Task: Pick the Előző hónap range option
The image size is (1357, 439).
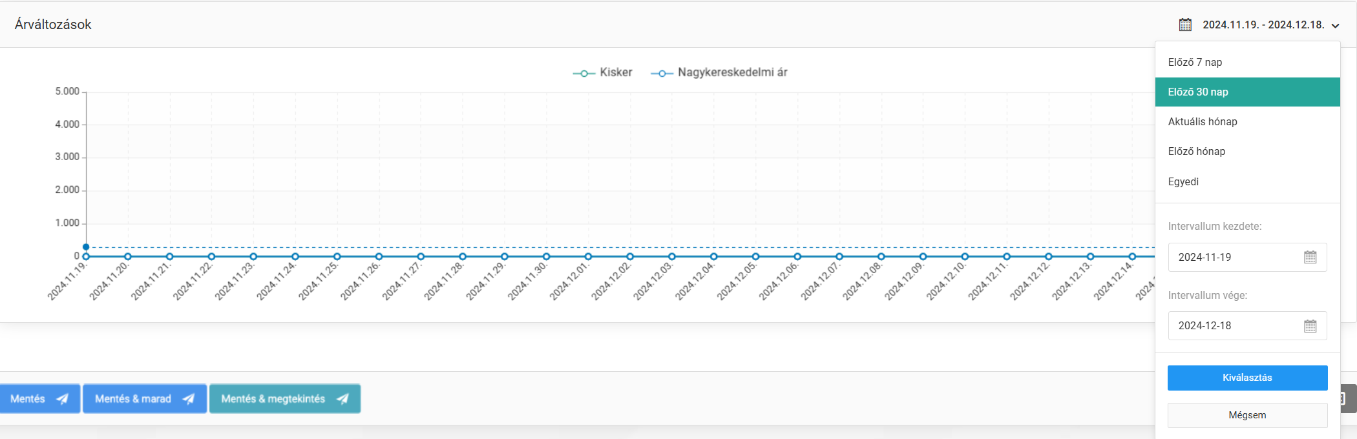Action: pos(1196,151)
